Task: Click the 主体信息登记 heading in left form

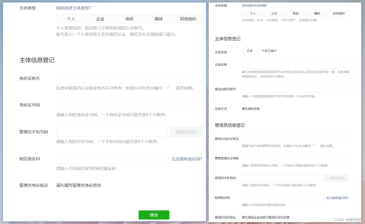Action: 37,60
